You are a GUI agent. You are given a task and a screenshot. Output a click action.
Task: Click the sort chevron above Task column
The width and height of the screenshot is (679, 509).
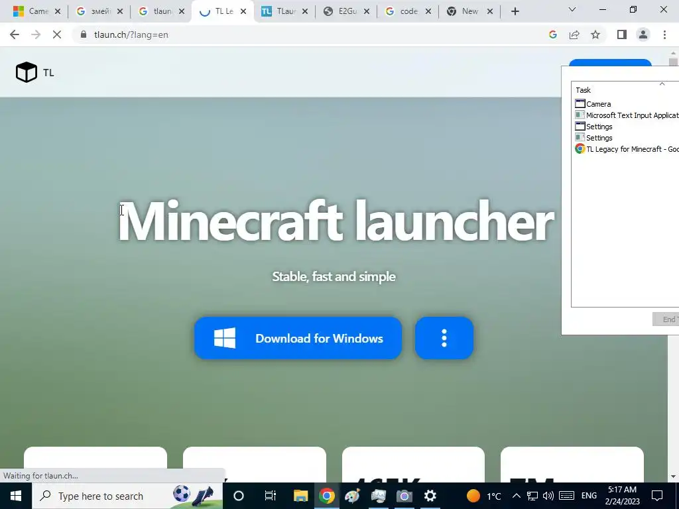[x=662, y=84]
